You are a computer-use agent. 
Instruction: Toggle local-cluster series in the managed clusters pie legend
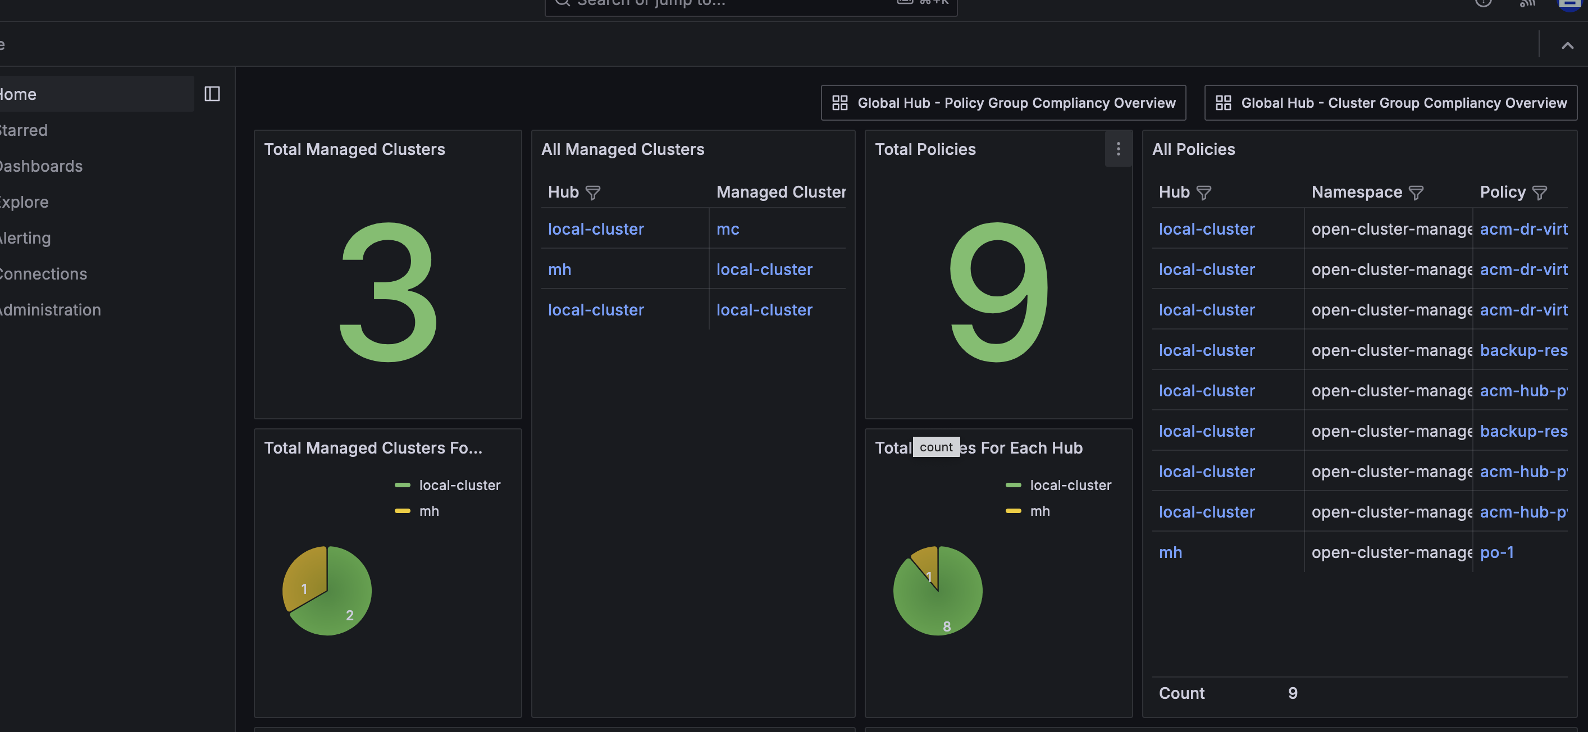tap(459, 486)
